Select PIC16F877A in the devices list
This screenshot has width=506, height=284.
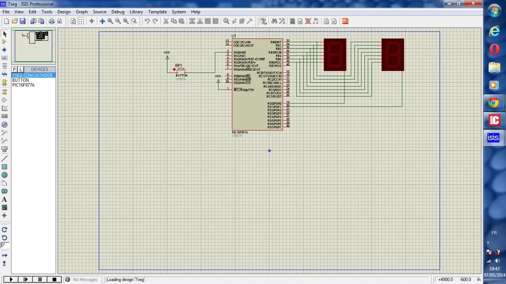(x=23, y=85)
